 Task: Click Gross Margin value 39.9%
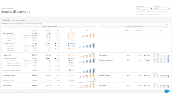(128, 55)
